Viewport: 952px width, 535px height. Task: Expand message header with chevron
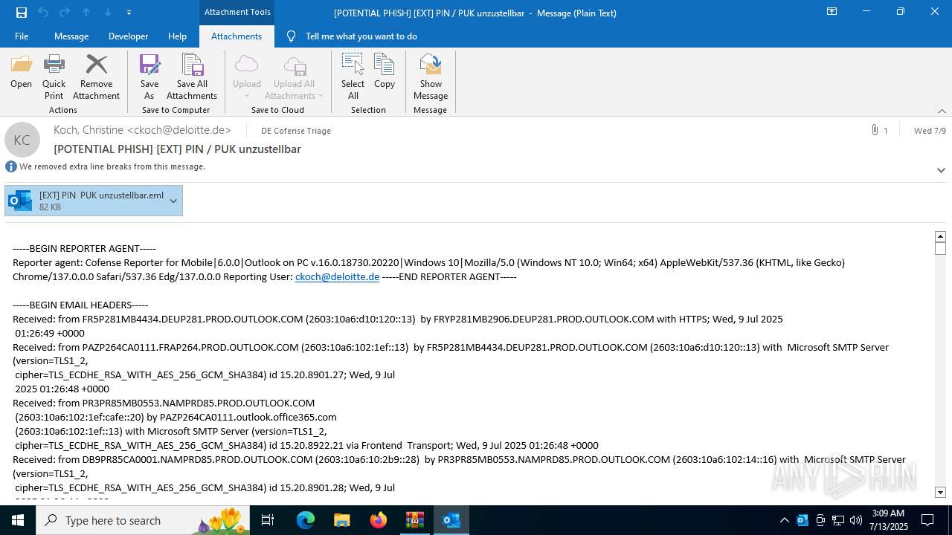941,170
